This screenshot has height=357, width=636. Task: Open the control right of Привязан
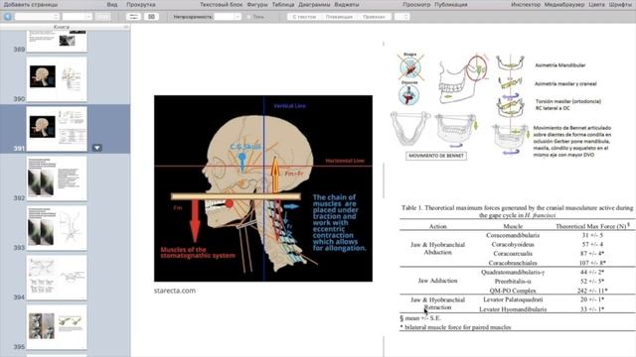coord(401,17)
